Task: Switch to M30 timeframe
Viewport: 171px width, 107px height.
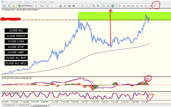Action: tap(133, 6)
